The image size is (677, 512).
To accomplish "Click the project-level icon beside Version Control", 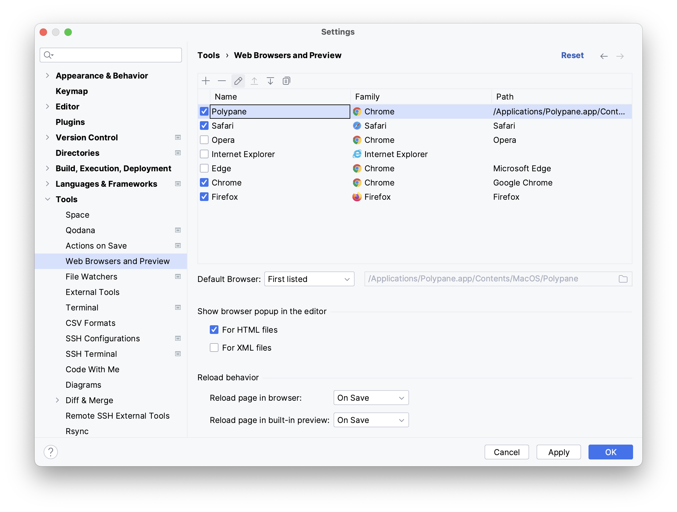I will click(x=178, y=137).
